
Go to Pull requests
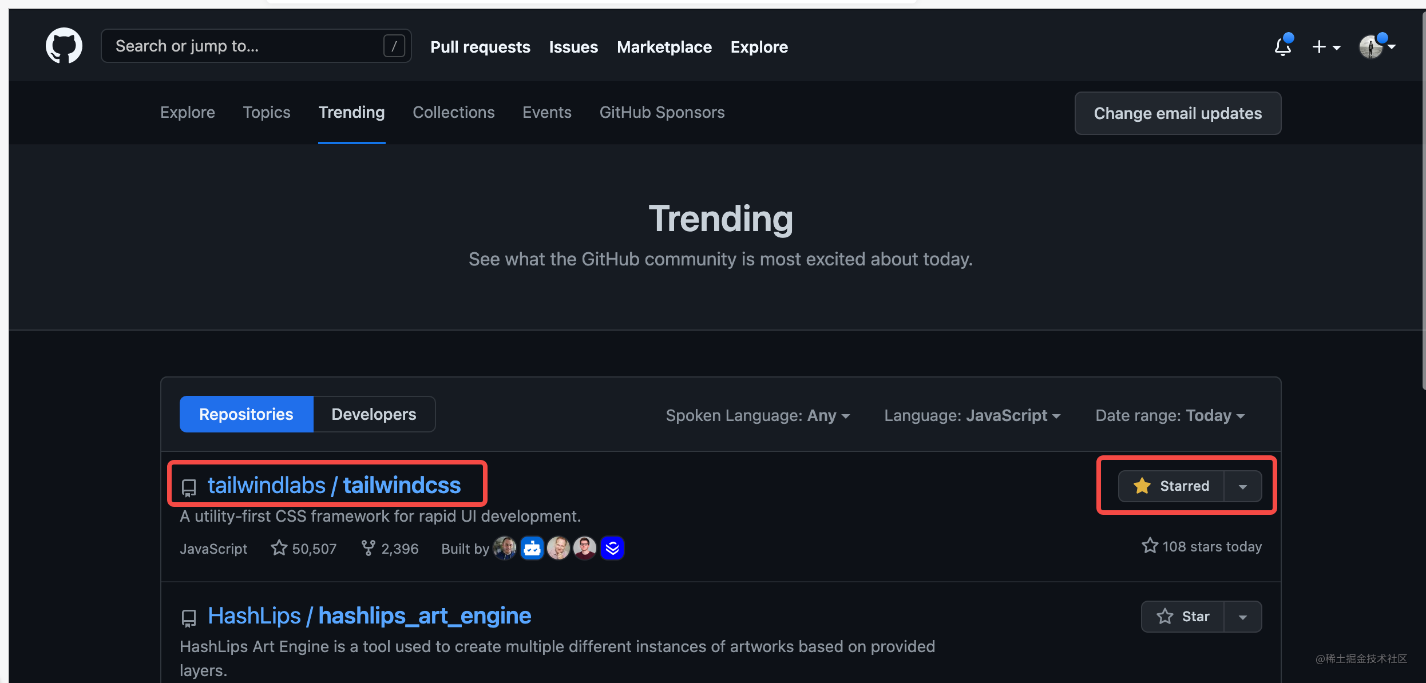(480, 47)
